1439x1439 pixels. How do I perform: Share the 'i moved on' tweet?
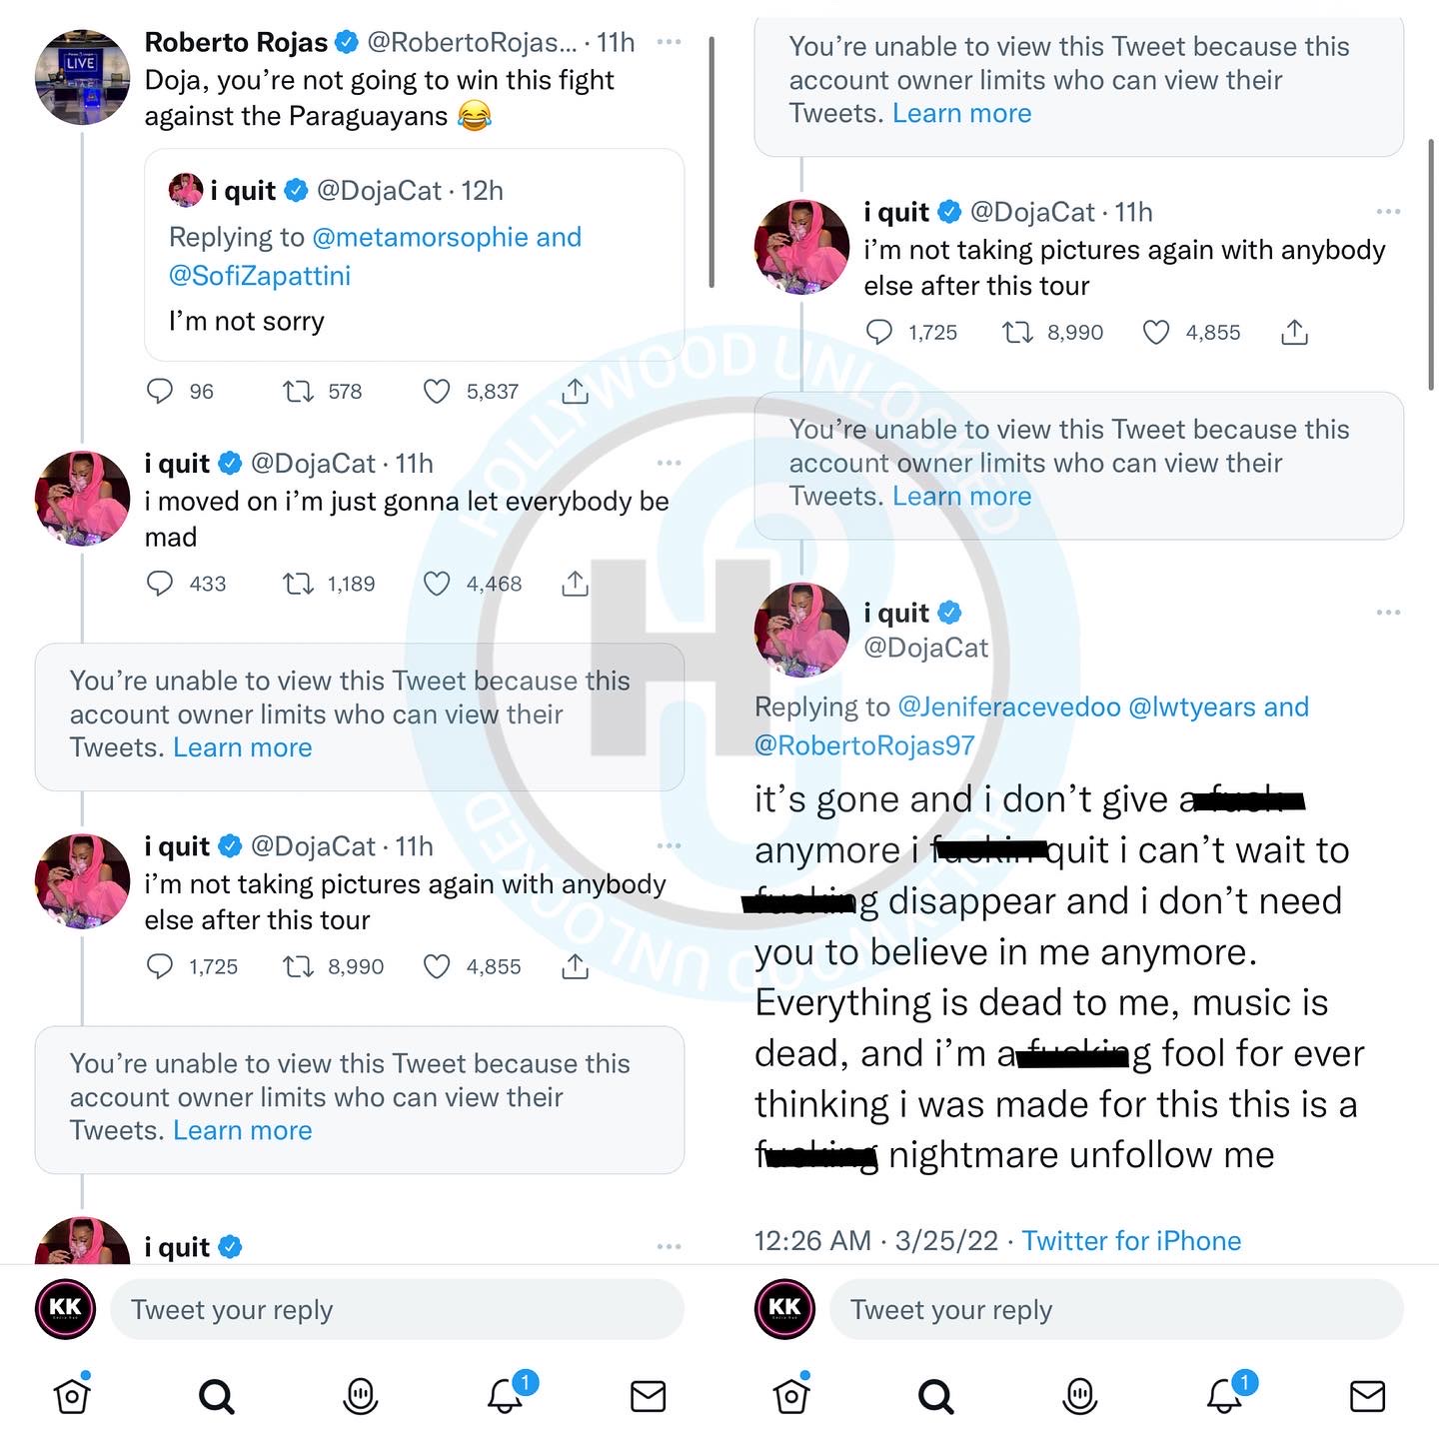pyautogui.click(x=575, y=584)
